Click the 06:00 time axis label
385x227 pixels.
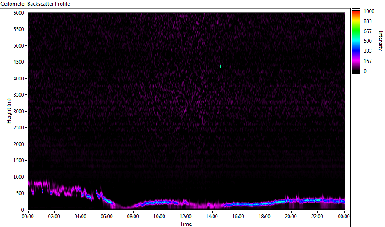click(107, 217)
